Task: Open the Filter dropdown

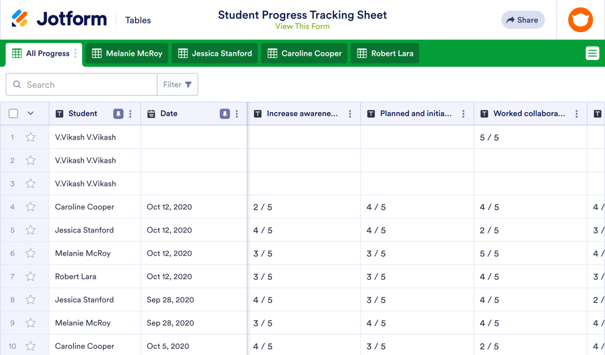Action: coord(177,85)
